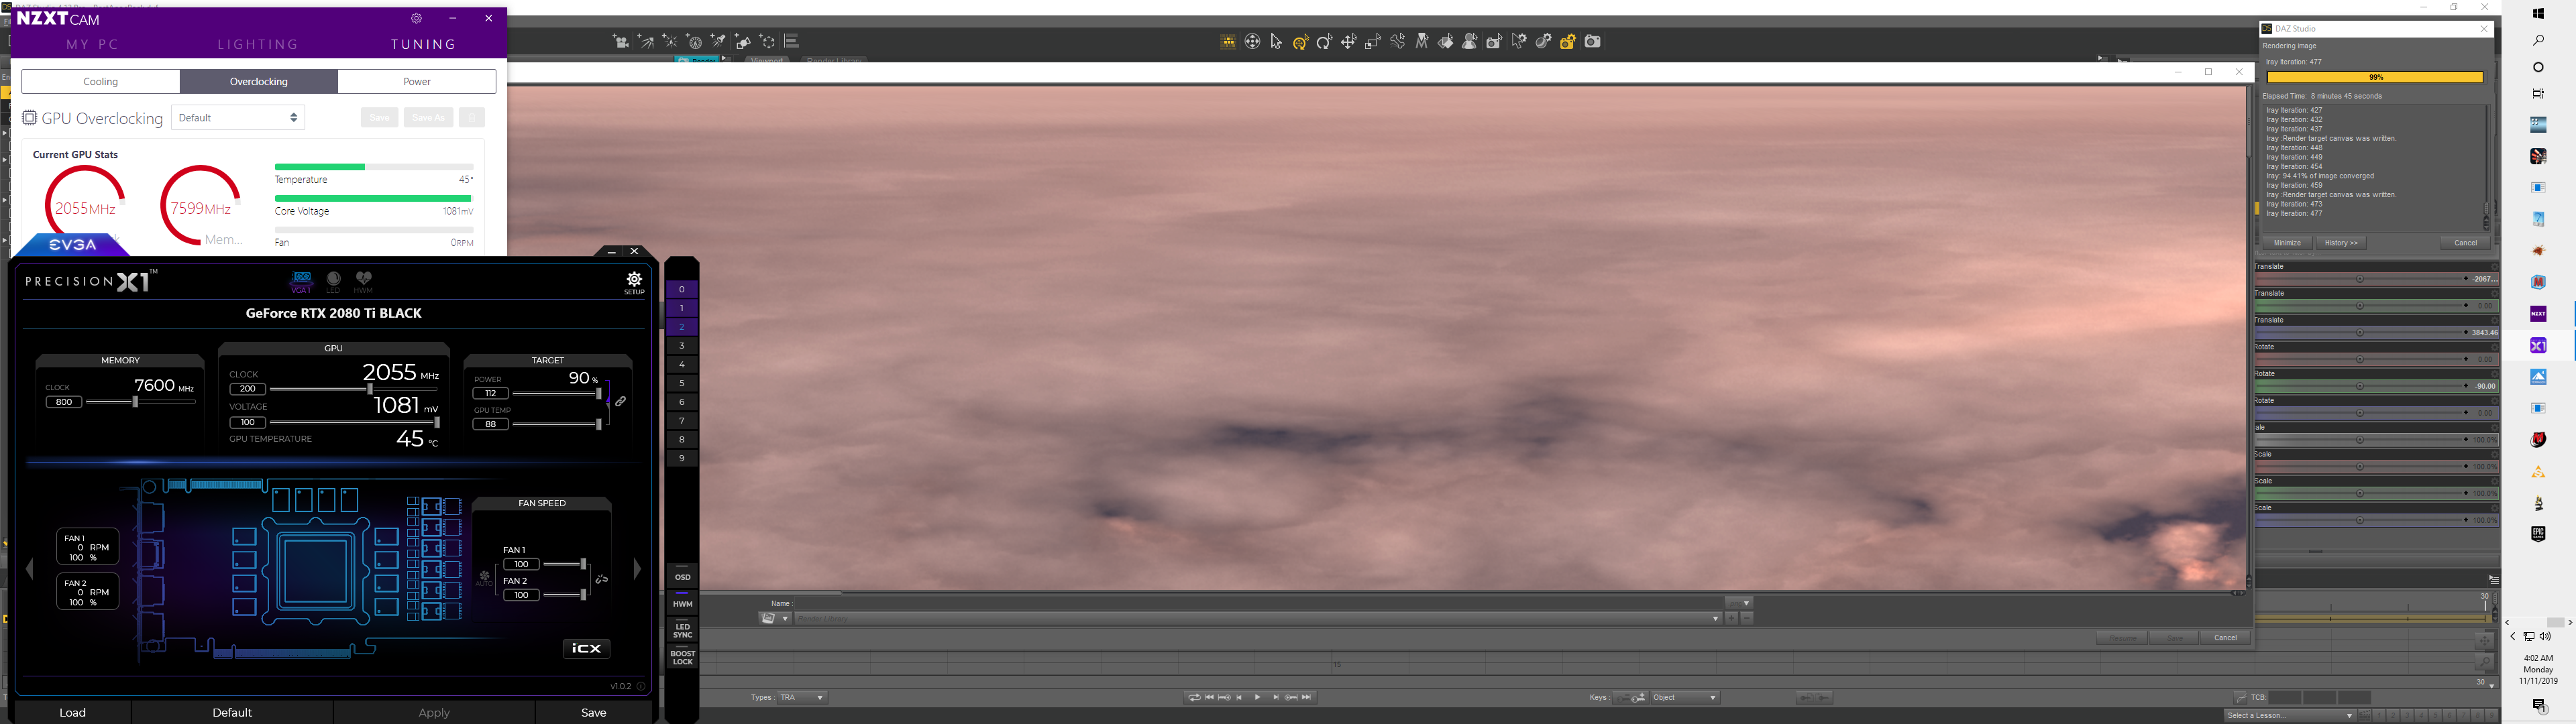Go to next panel with right arrow
The width and height of the screenshot is (2576, 724).
pyautogui.click(x=637, y=570)
